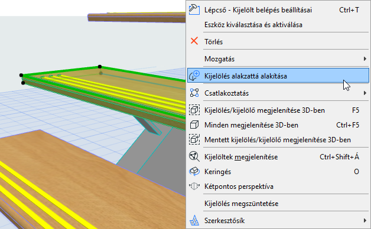
Task: Click the Kijelöltek megjelenítése magnifier icon
Action: tap(194, 156)
